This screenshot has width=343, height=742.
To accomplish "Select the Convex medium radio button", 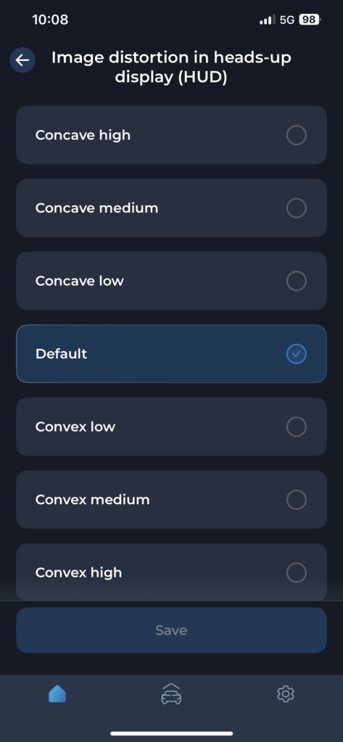I will point(297,500).
